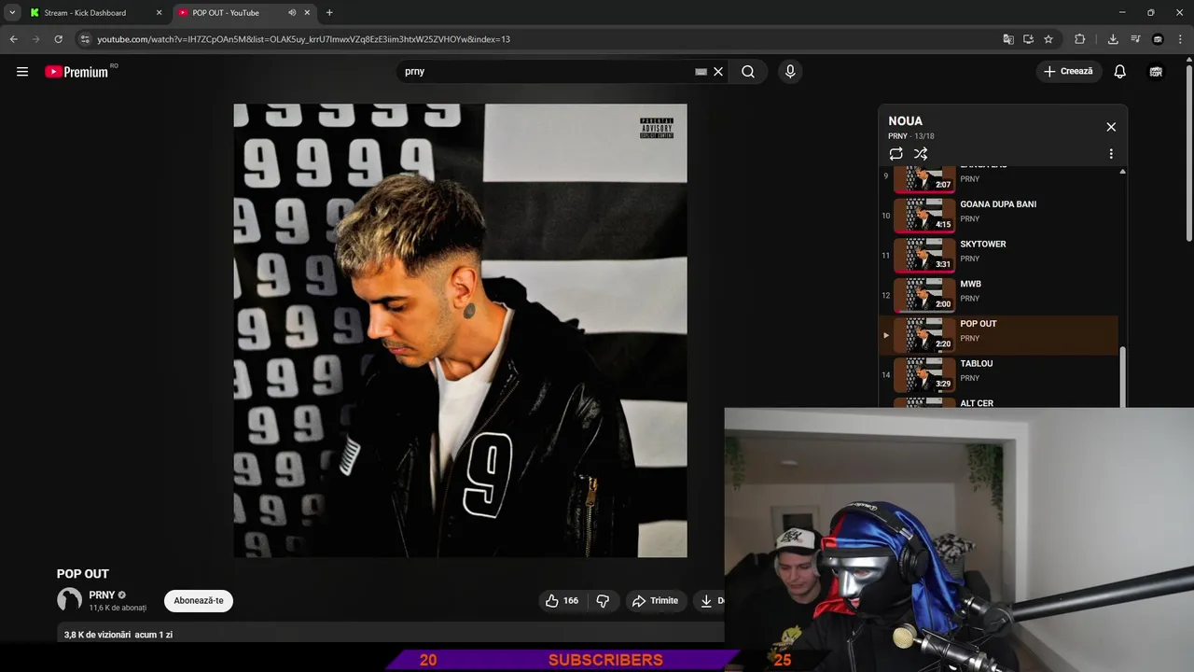Open a new browser tab
This screenshot has height=672, width=1194.
click(329, 13)
